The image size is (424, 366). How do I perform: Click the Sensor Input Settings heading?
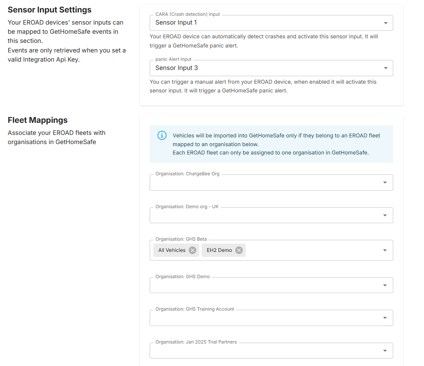[x=49, y=10]
